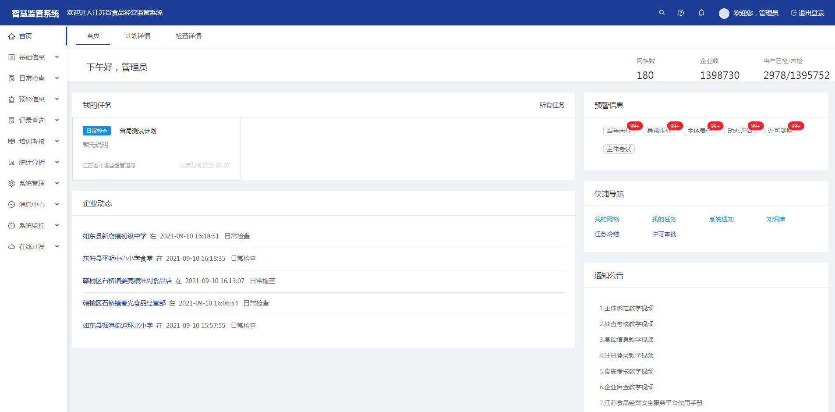Click 退出登录 to log out
Image resolution: width=835 pixels, height=412 pixels.
click(807, 13)
